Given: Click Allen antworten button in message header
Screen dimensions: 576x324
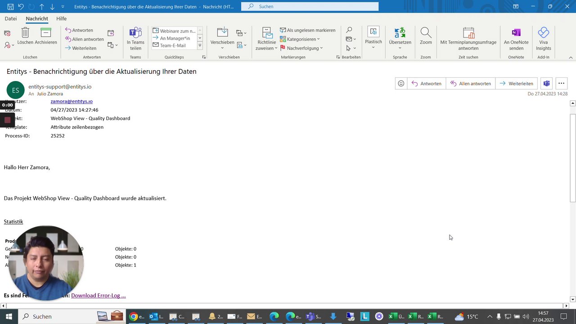Looking at the screenshot, I should coord(470,83).
